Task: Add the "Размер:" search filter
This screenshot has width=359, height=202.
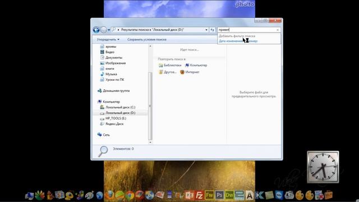Action: pyautogui.click(x=253, y=41)
